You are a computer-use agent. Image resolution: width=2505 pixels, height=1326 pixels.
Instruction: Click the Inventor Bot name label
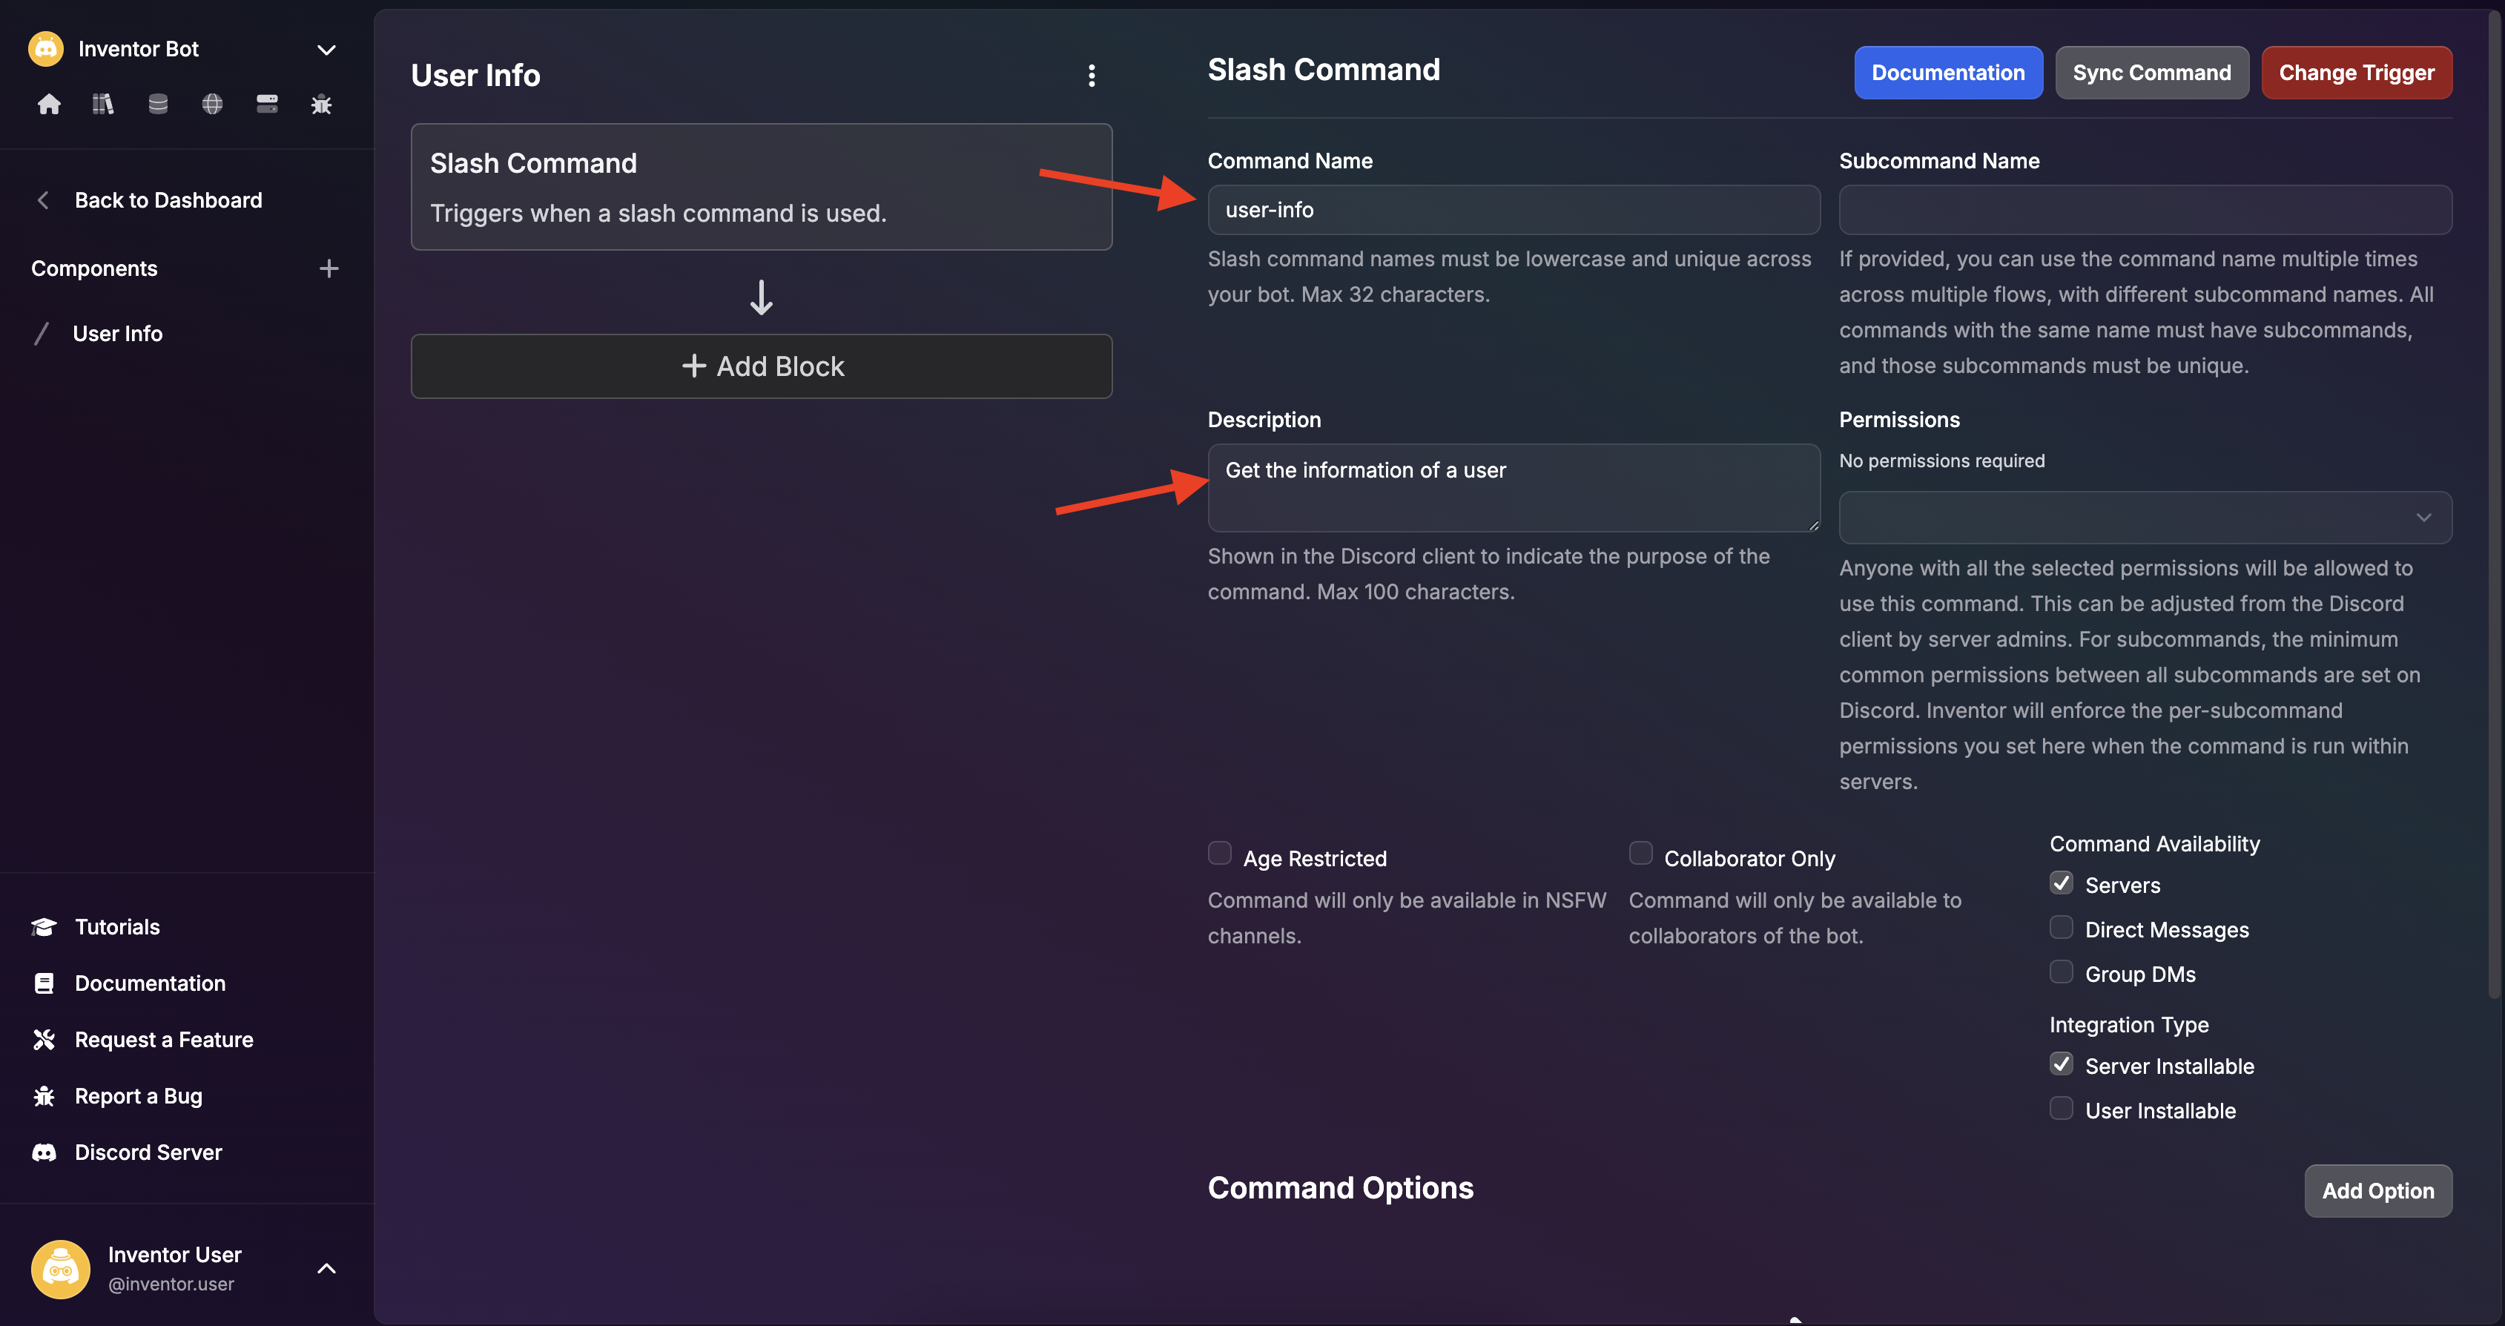click(x=138, y=49)
